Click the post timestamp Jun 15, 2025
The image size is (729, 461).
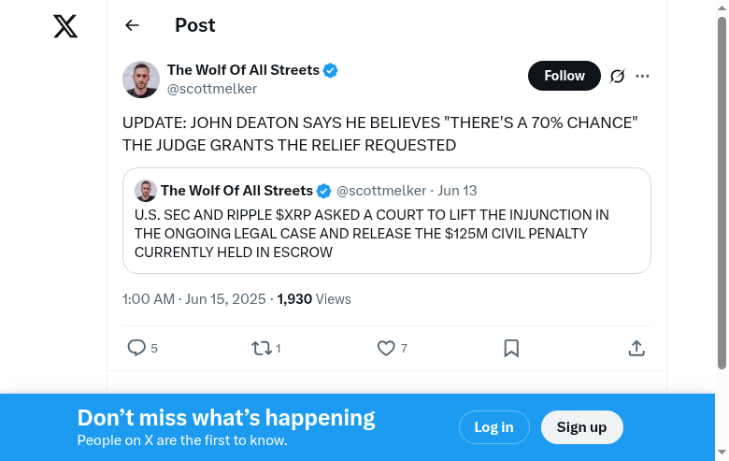(x=194, y=299)
